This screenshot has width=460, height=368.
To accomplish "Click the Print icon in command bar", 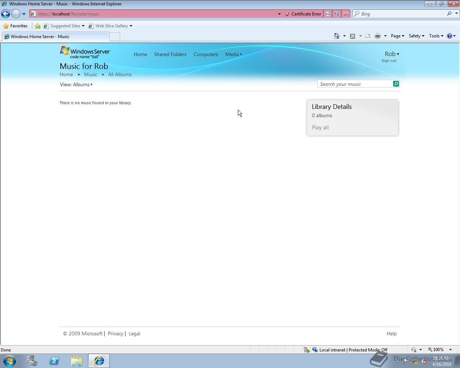I will pyautogui.click(x=378, y=36).
